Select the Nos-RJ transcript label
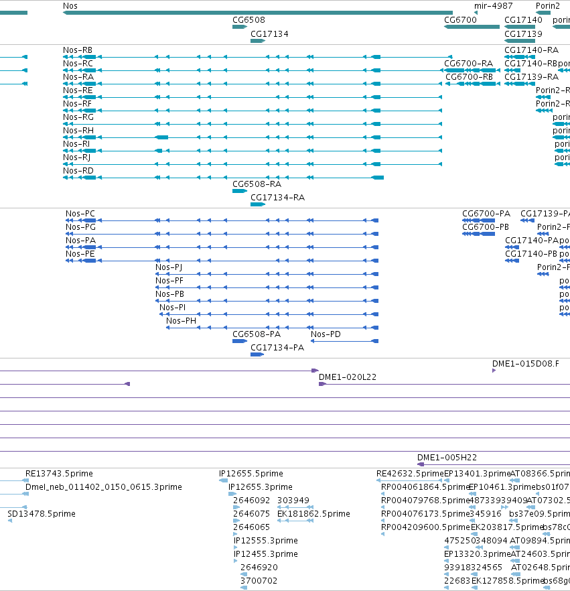 tap(76, 157)
